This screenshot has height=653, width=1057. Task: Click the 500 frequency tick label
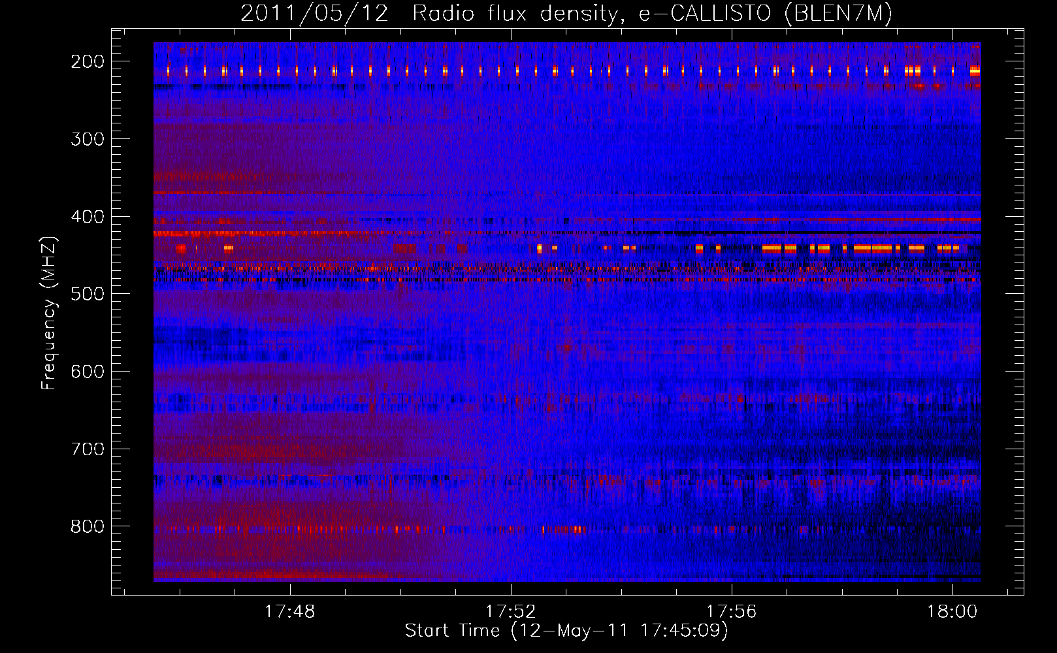coord(88,294)
